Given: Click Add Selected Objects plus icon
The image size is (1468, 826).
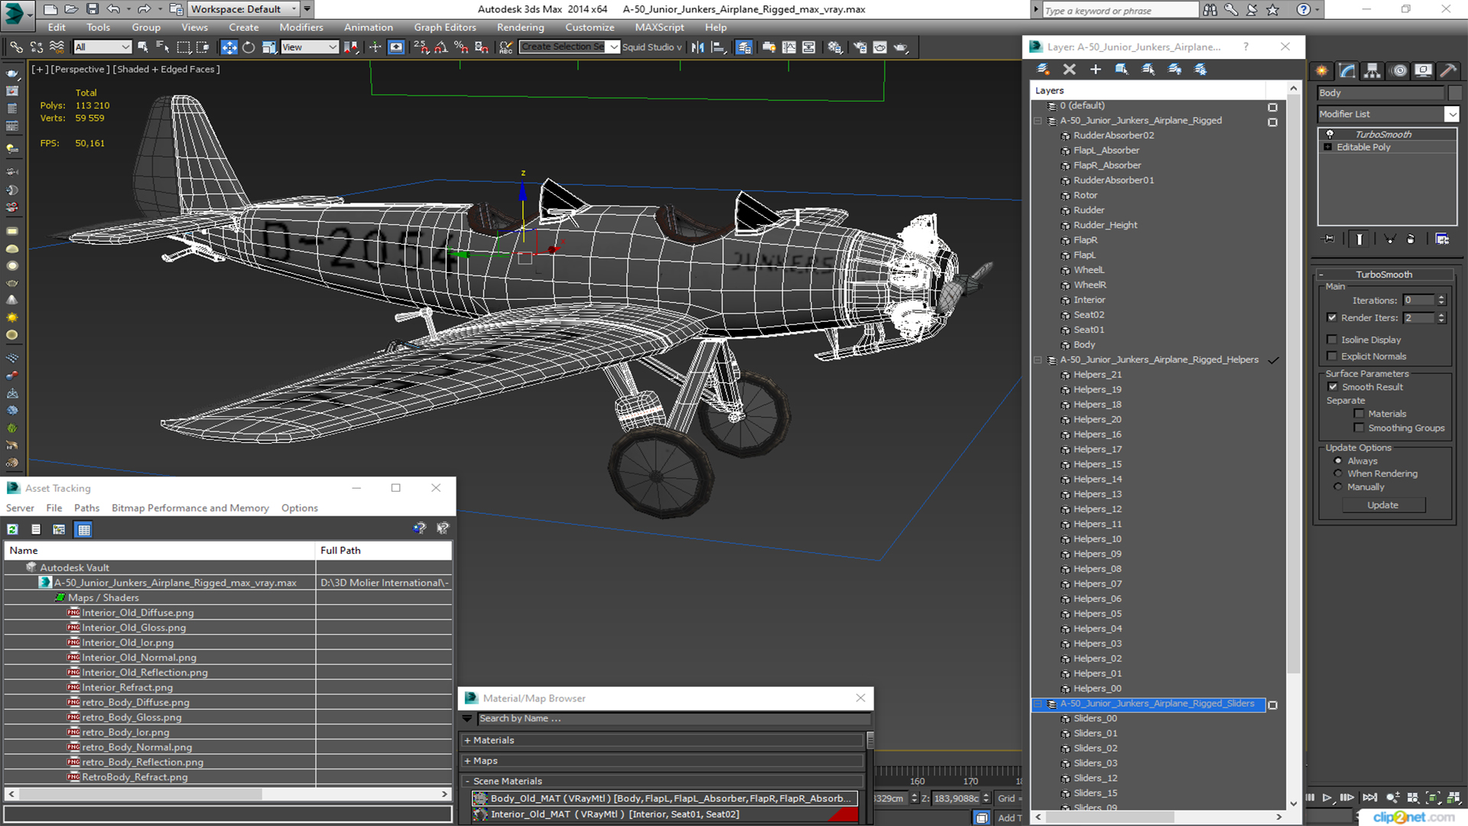Looking at the screenshot, I should [1095, 69].
